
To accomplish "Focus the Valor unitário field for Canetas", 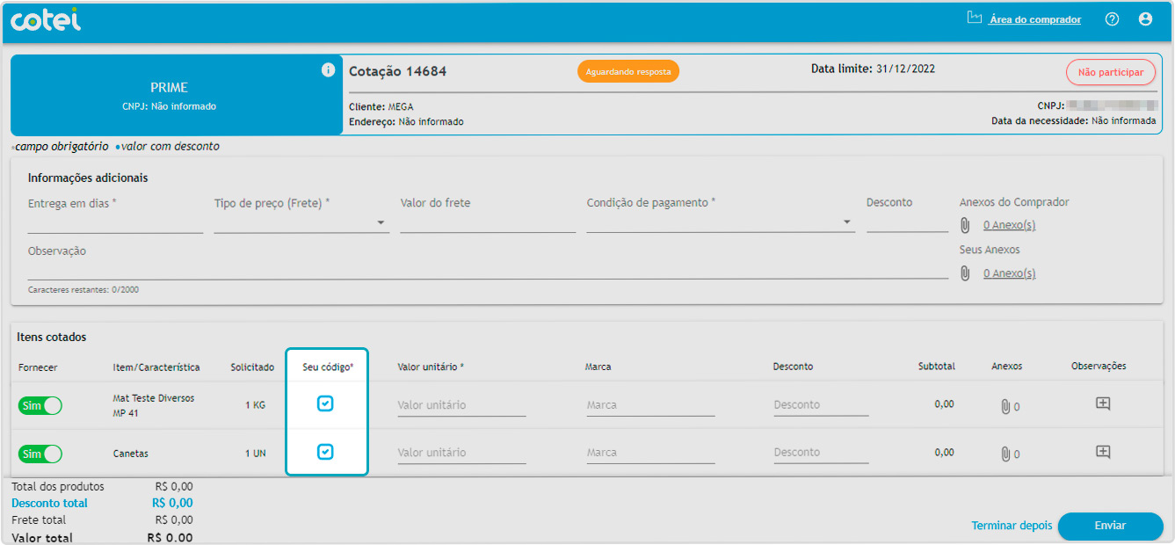I will [461, 453].
